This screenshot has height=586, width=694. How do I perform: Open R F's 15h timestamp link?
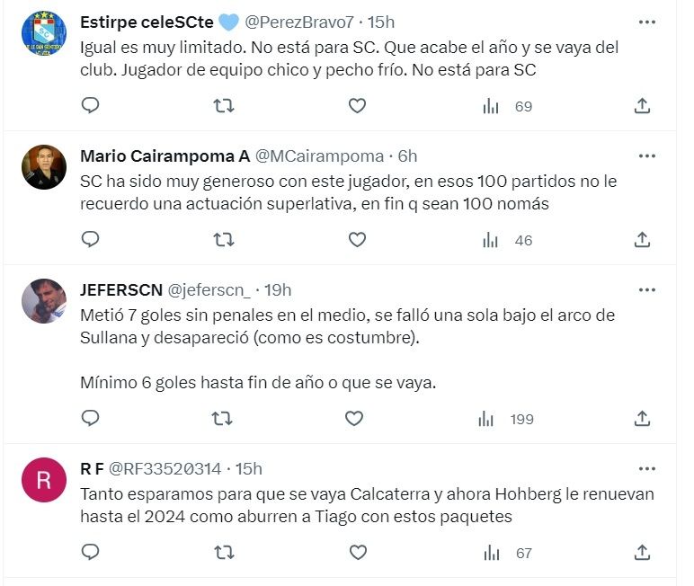249,468
